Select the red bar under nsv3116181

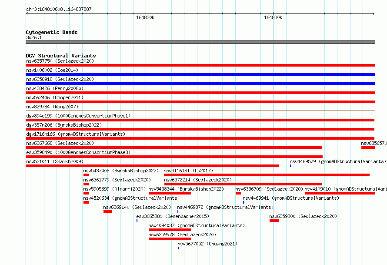[267, 175]
